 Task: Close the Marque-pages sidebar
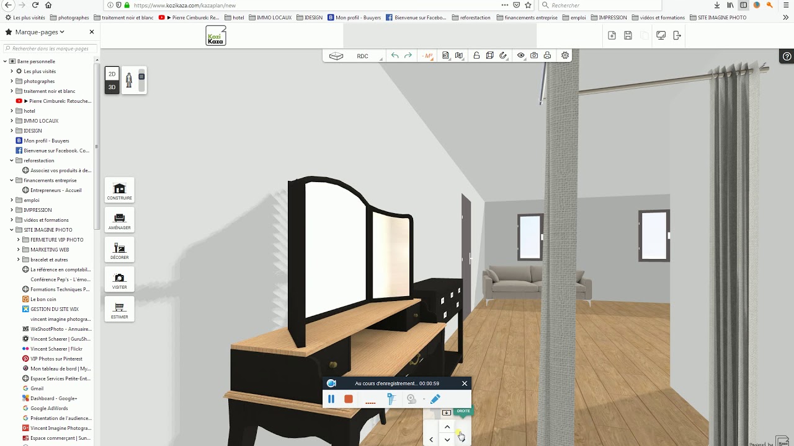(92, 32)
